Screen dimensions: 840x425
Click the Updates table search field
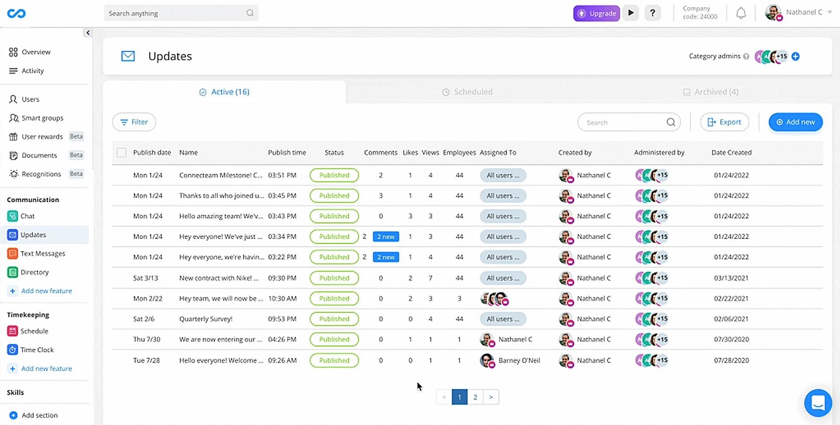624,123
